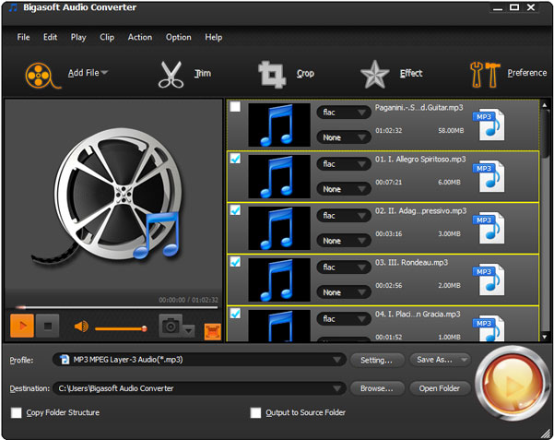This screenshot has height=440, width=554.
Task: Open the Preference tools icon
Action: click(x=484, y=75)
